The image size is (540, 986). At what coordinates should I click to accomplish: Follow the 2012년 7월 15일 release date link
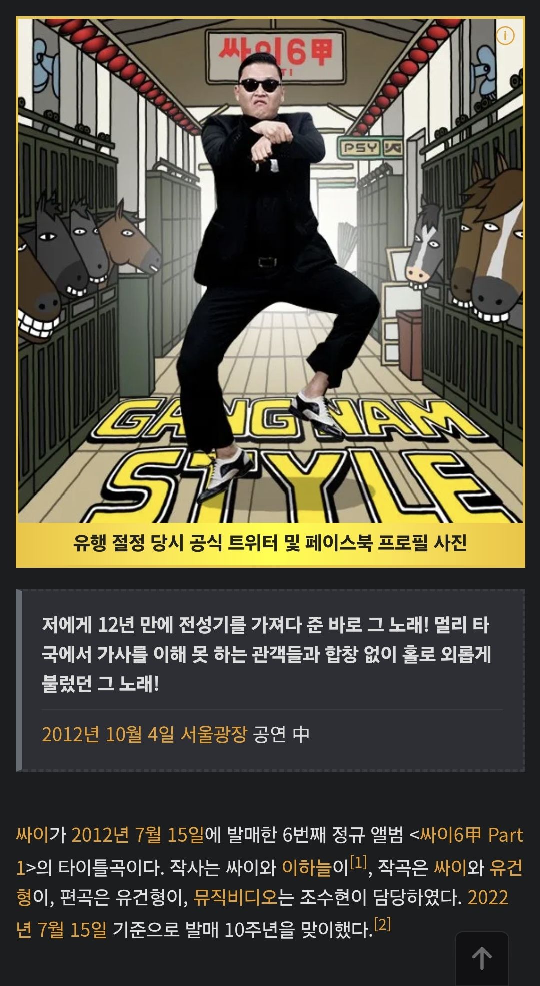(138, 835)
